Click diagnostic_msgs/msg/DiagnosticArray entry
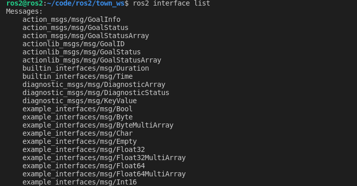357x186 pixels. pyautogui.click(x=94, y=84)
